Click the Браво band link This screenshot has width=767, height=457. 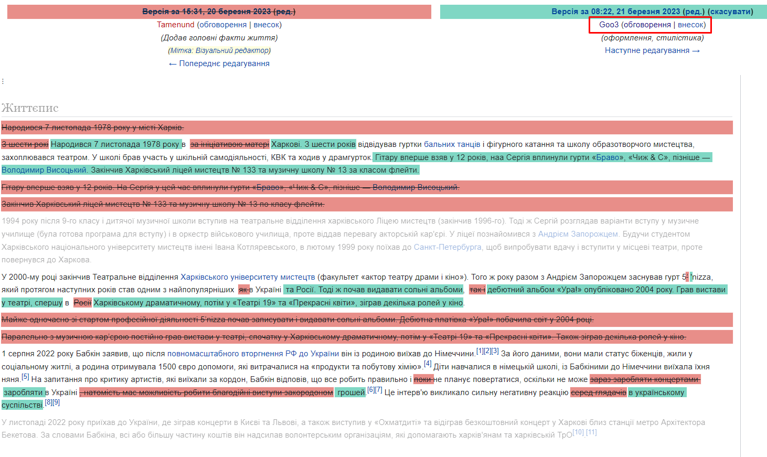(608, 157)
